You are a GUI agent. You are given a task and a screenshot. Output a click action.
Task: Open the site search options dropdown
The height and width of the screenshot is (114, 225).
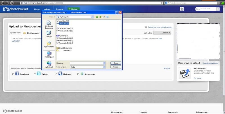pyautogui.click(x=198, y=9)
